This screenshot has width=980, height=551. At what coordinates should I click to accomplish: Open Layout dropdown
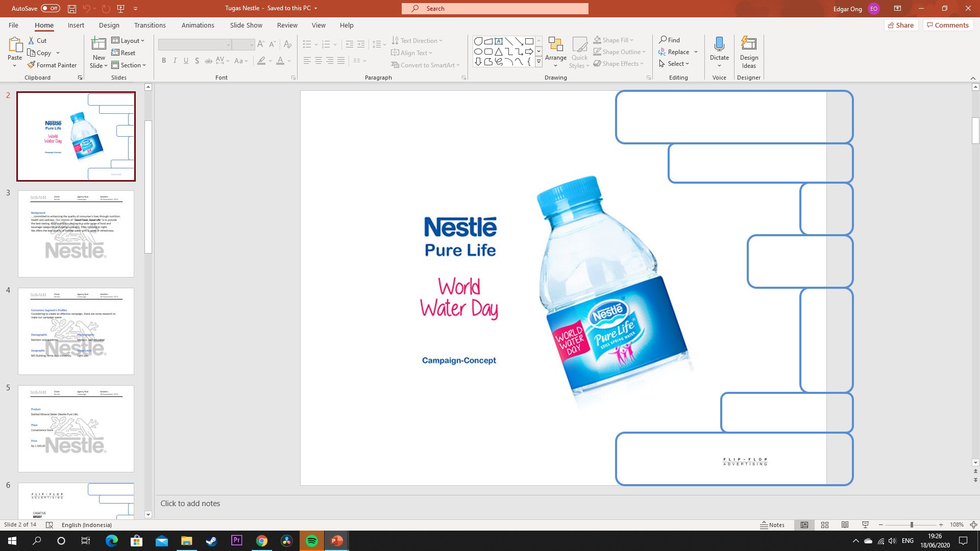pyautogui.click(x=128, y=41)
